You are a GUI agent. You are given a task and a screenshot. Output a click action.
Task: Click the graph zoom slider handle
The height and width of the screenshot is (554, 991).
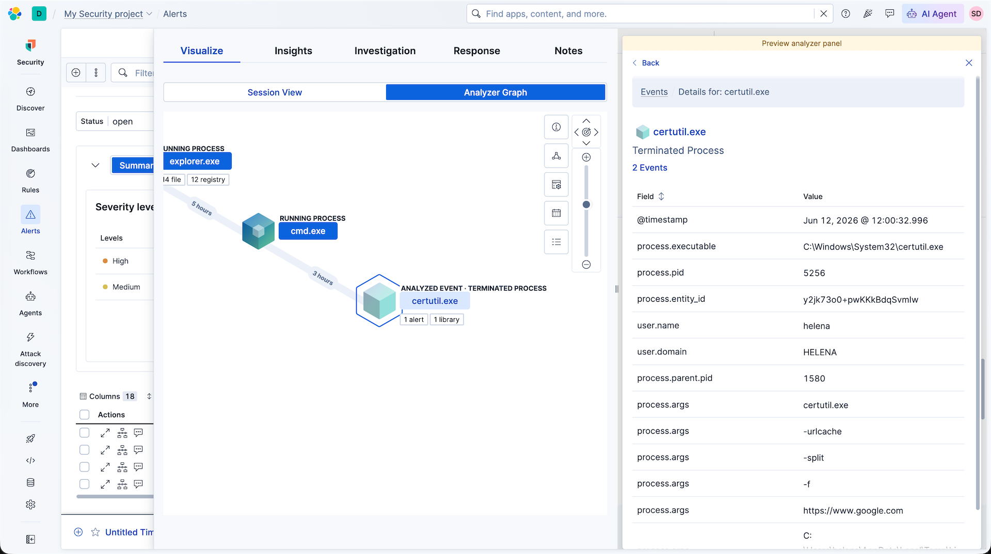tap(586, 205)
